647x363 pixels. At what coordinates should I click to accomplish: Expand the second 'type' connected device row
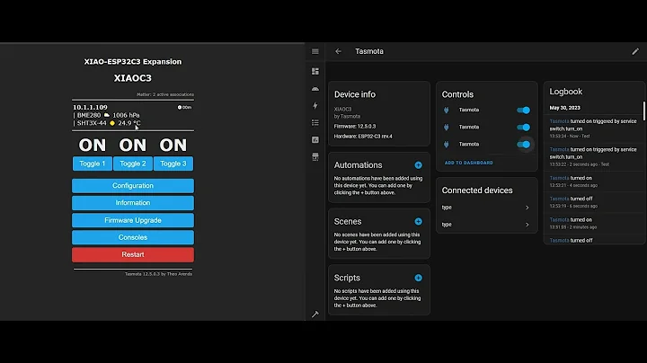click(x=486, y=225)
